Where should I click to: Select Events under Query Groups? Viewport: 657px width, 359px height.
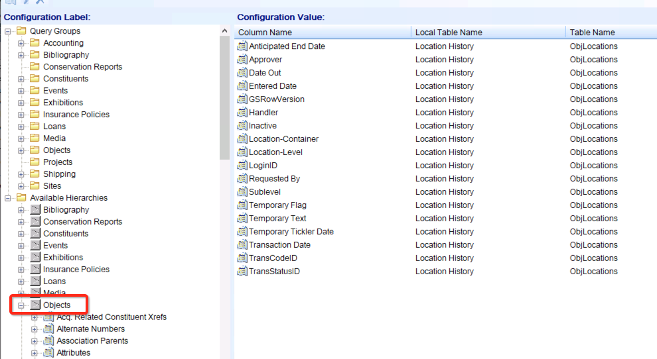pyautogui.click(x=55, y=90)
